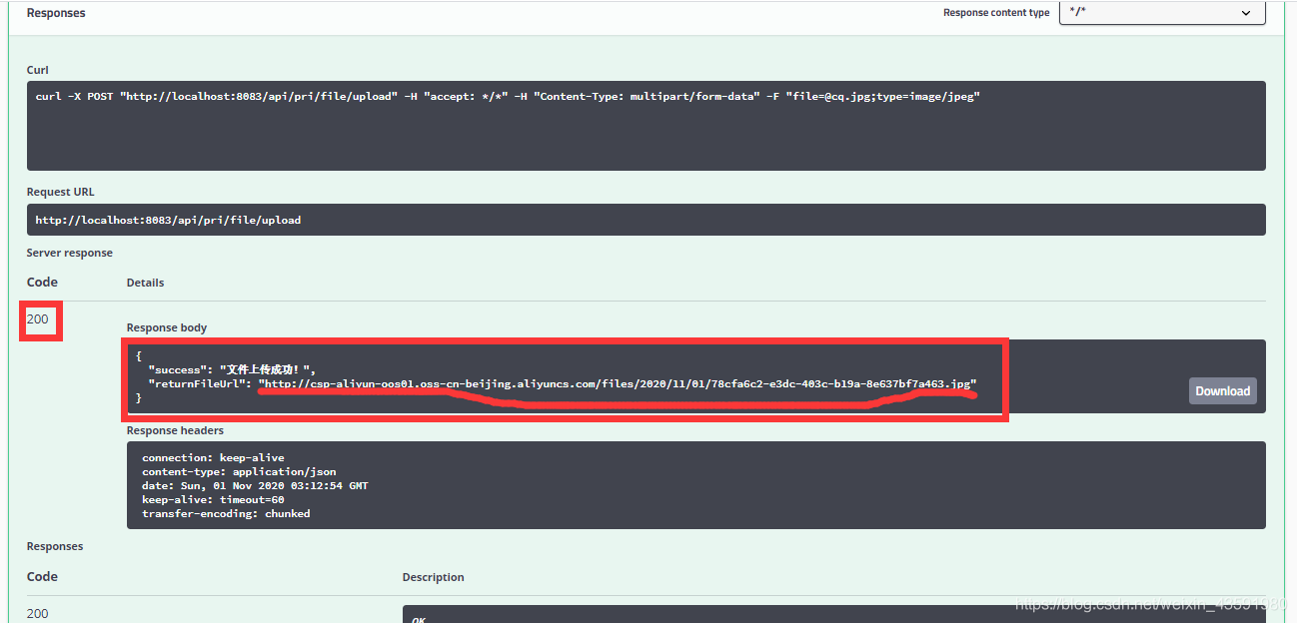
Task: Select the "content-type: application/json" header line
Action: [239, 471]
